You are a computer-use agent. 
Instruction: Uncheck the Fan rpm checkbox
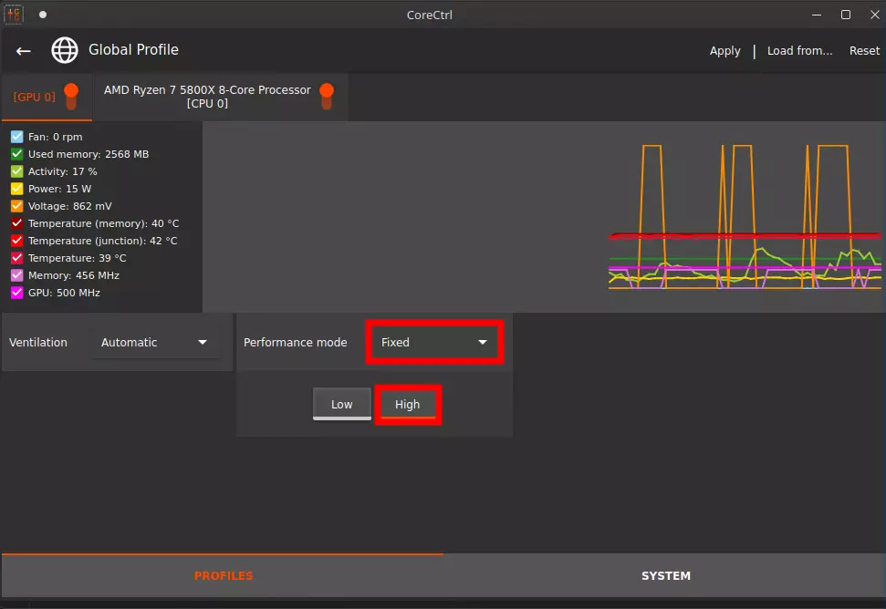(17, 137)
